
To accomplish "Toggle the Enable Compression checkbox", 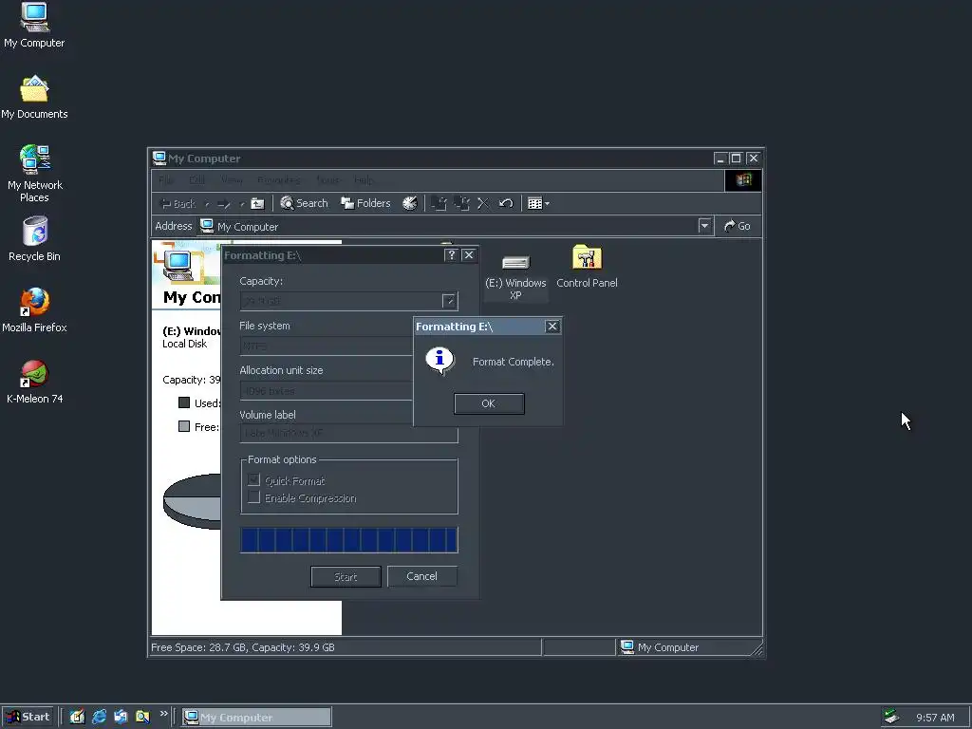I will pos(253,497).
